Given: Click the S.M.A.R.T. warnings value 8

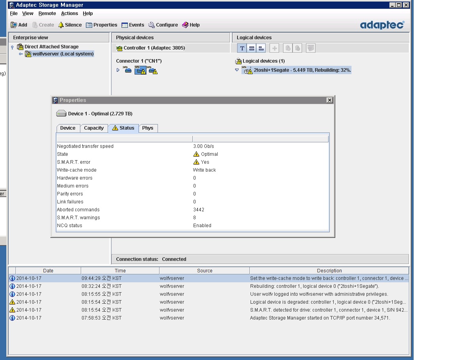Looking at the screenshot, I should coord(195,218).
